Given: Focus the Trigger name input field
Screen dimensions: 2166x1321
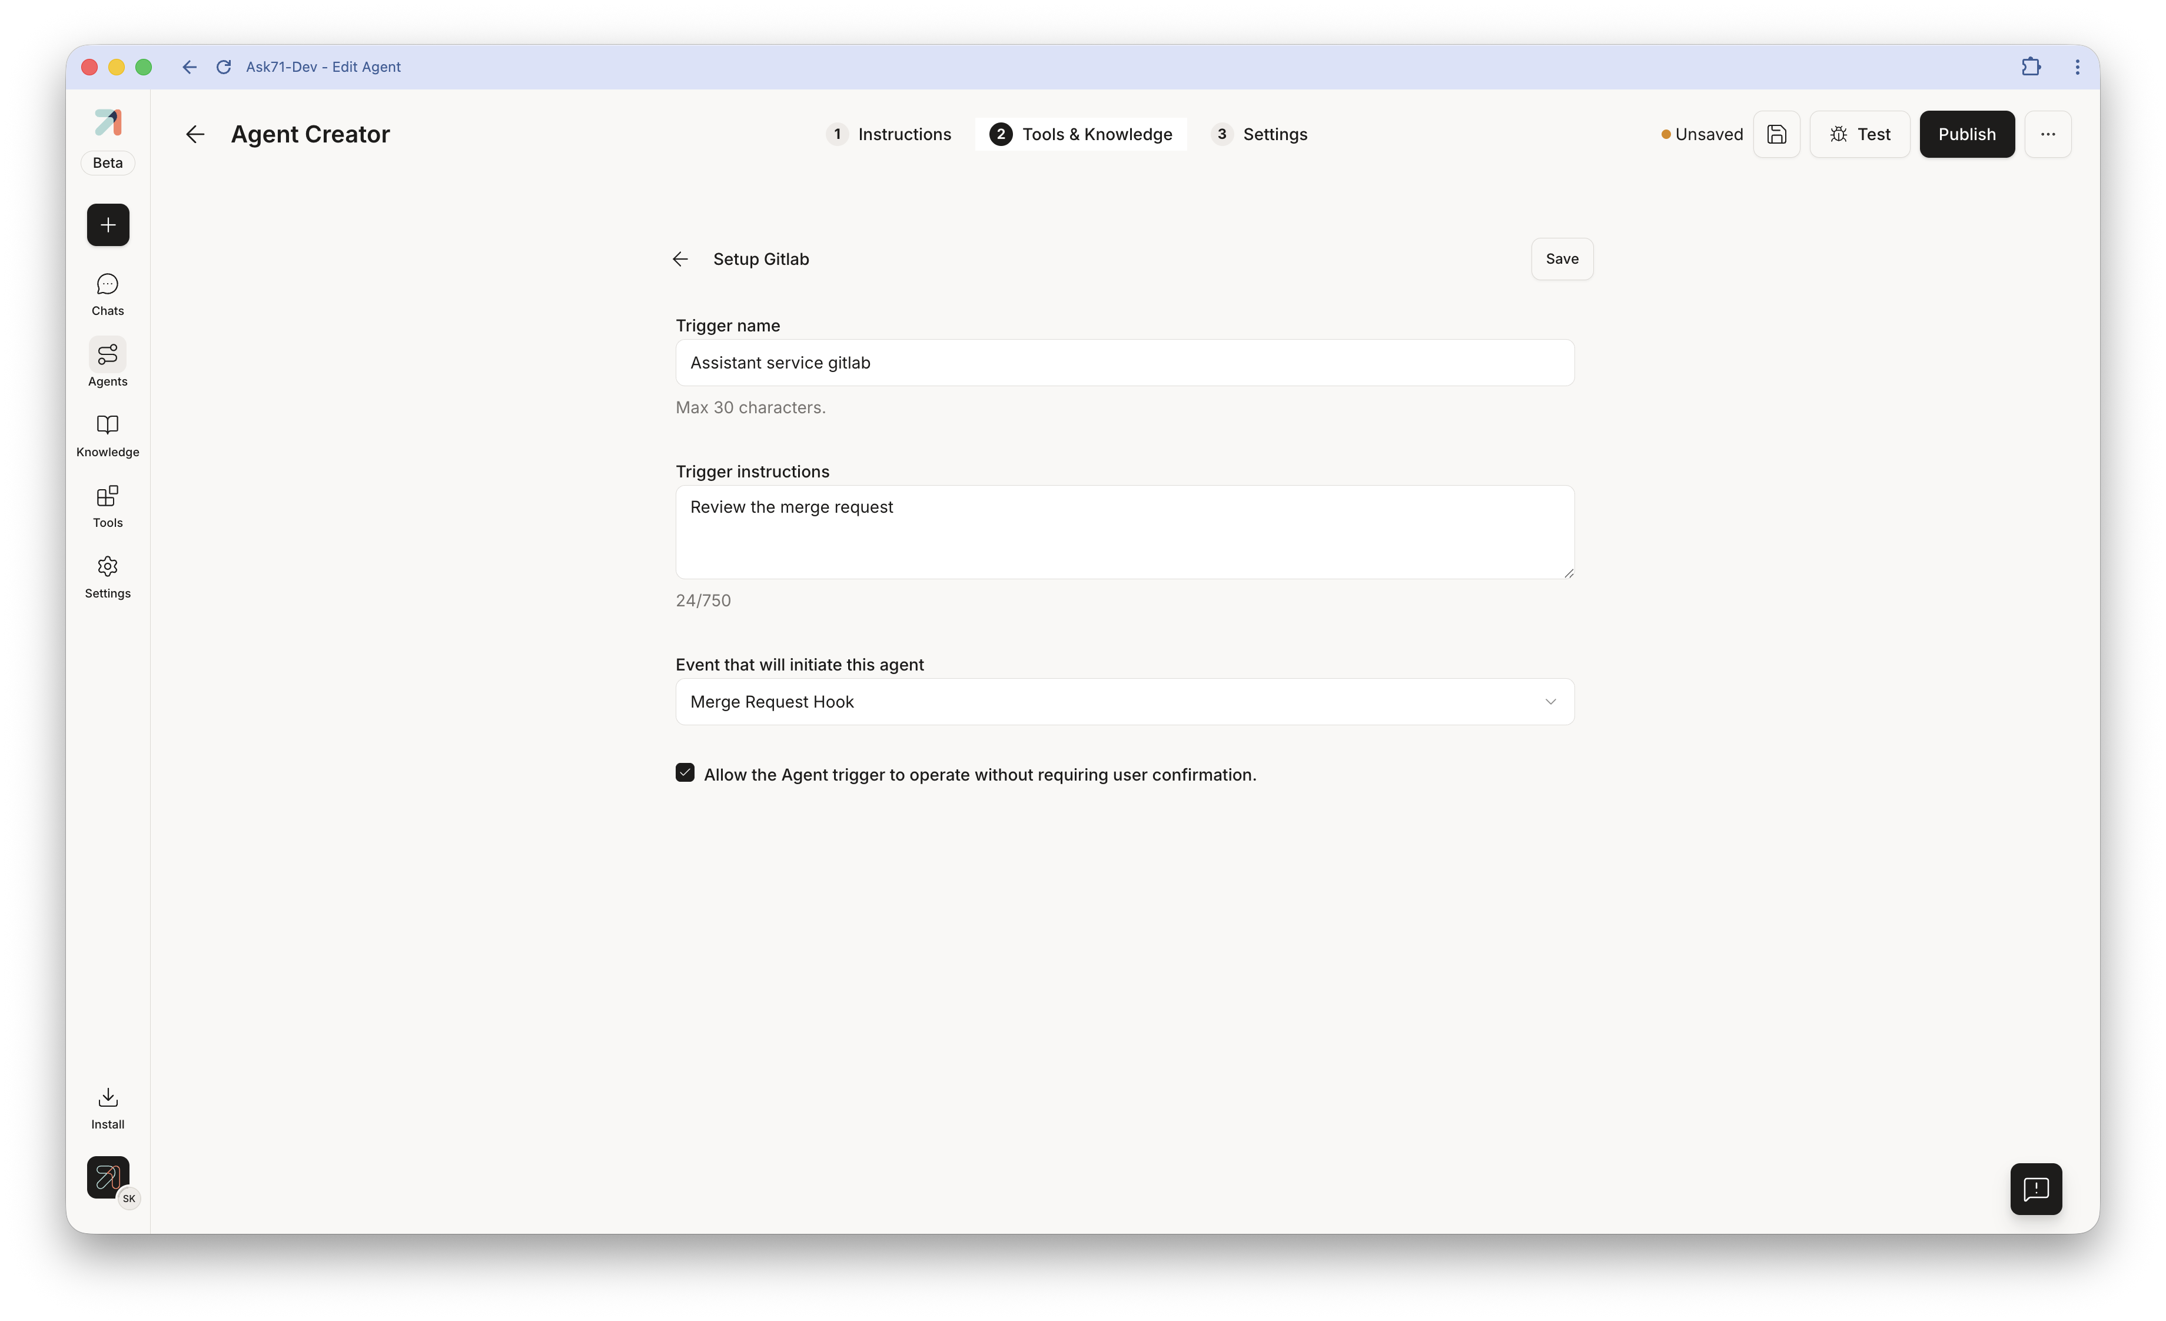Looking at the screenshot, I should [x=1124, y=362].
